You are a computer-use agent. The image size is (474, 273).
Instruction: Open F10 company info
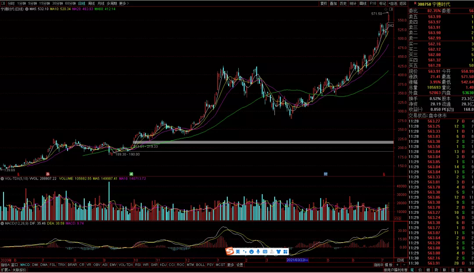point(373,4)
